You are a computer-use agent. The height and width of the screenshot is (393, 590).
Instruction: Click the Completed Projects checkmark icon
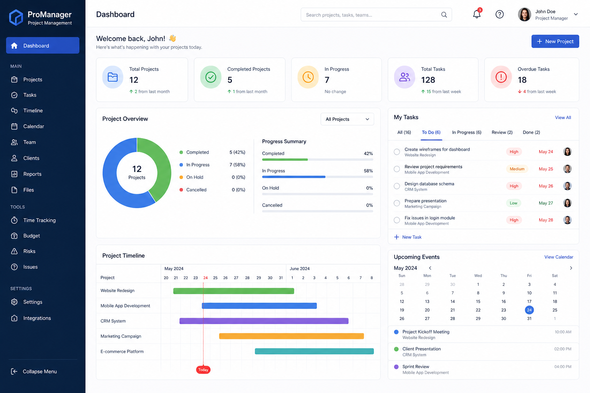(x=211, y=77)
